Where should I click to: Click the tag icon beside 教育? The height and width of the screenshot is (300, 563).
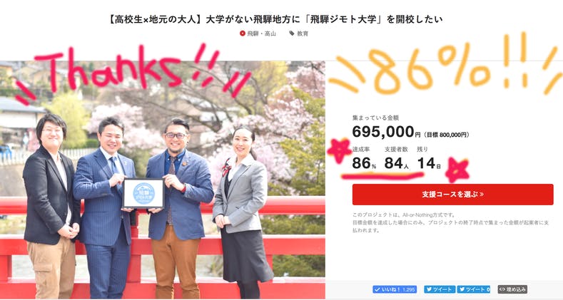point(292,33)
